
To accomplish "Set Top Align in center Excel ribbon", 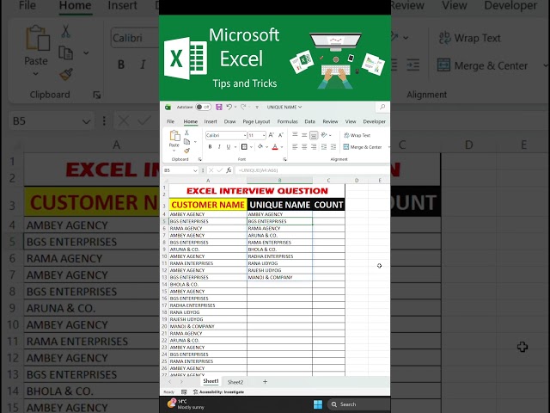I will click(295, 135).
